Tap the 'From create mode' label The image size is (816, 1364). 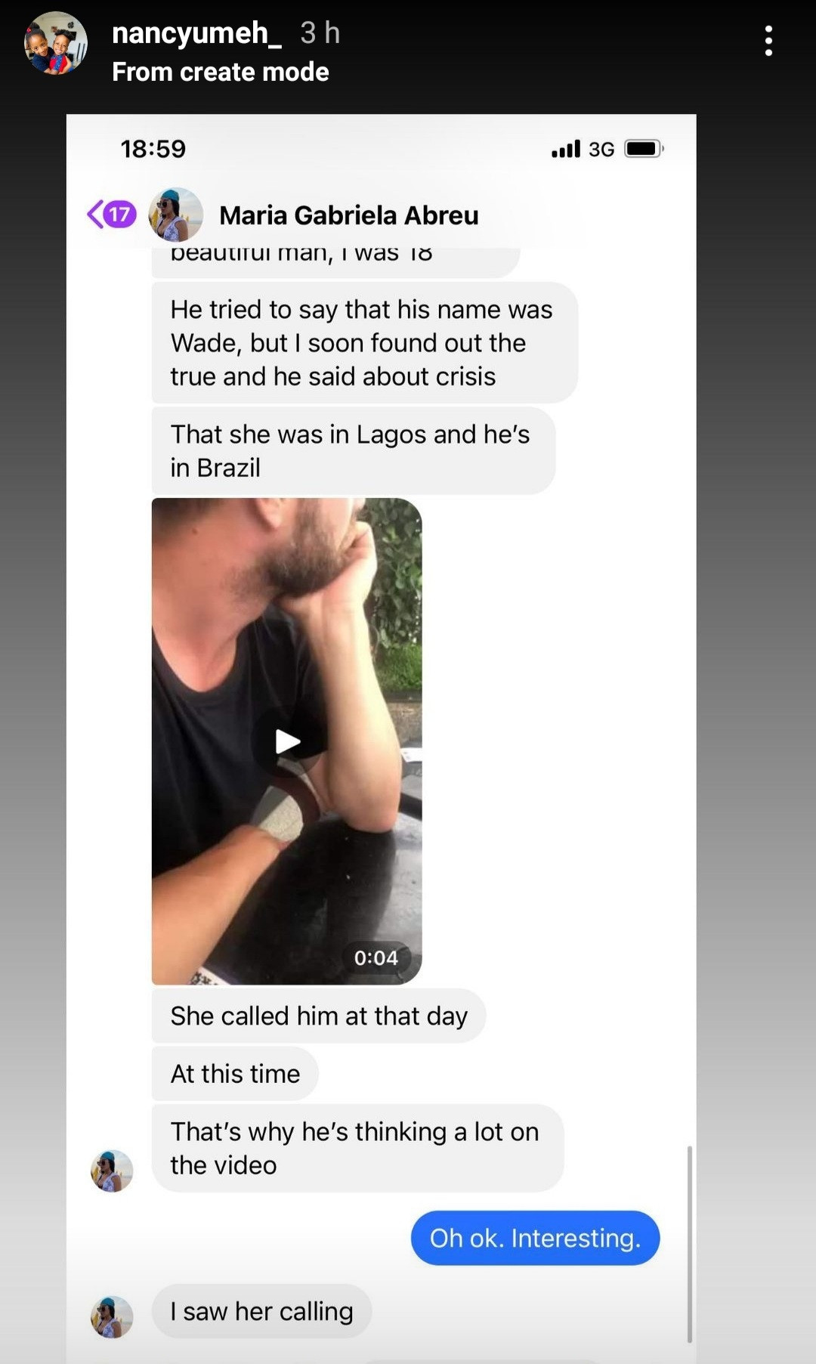221,72
